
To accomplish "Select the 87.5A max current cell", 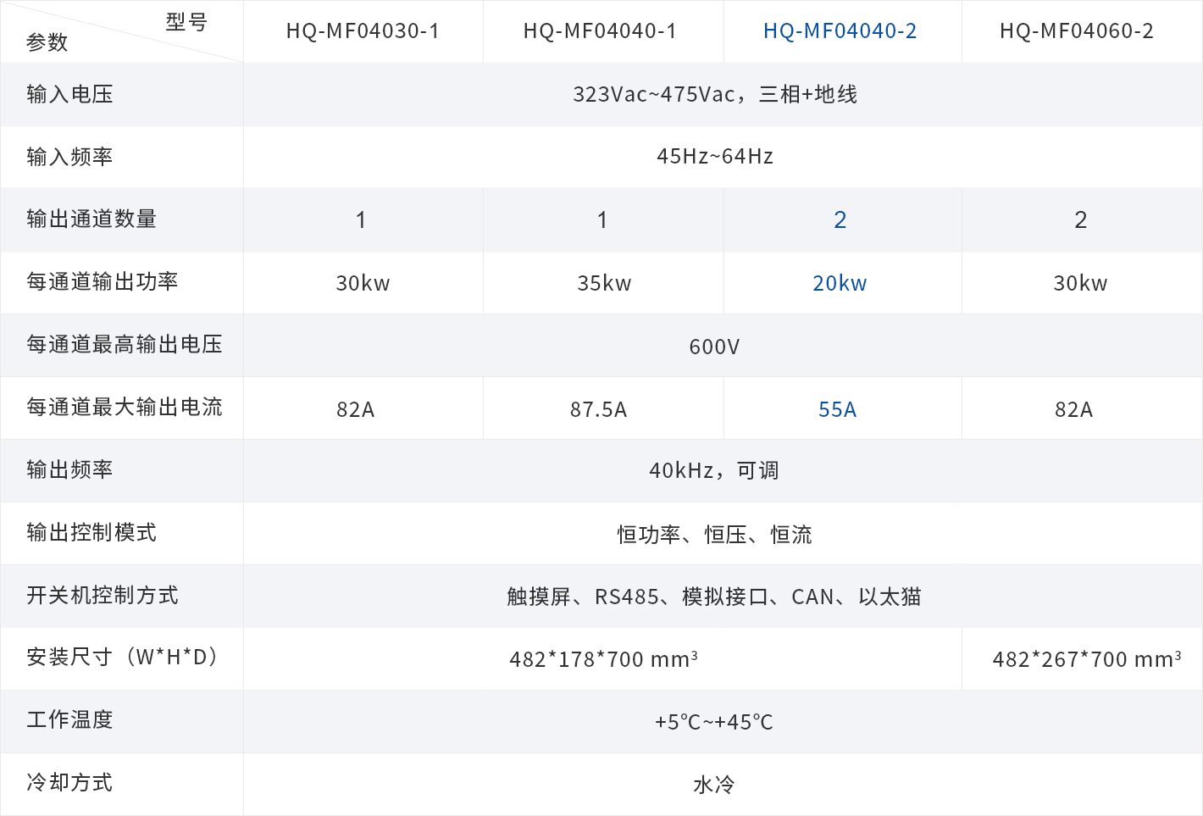I will 598,410.
